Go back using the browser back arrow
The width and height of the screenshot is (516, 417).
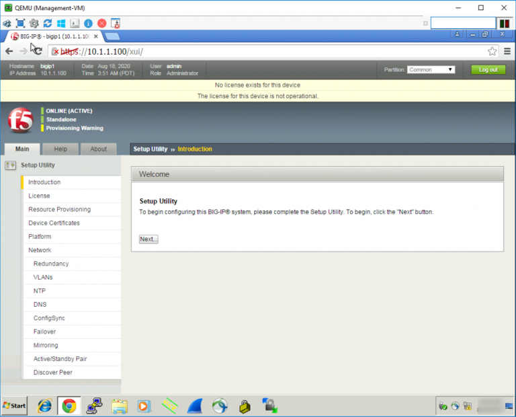point(9,51)
